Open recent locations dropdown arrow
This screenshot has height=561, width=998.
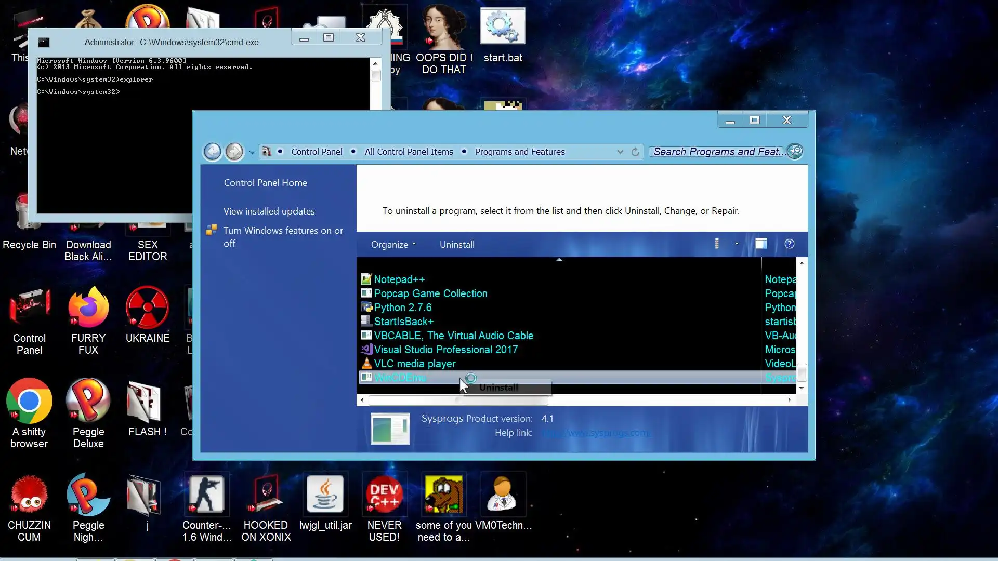[x=252, y=152]
